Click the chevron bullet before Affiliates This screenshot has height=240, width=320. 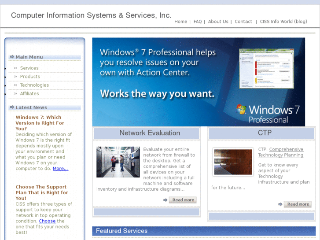[15, 93]
